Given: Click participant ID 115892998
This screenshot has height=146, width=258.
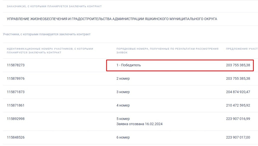Looking at the screenshot, I should coord(16,119).
